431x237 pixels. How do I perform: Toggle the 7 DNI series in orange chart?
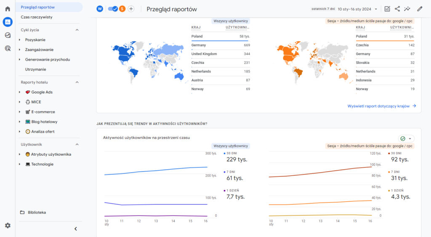point(397,172)
